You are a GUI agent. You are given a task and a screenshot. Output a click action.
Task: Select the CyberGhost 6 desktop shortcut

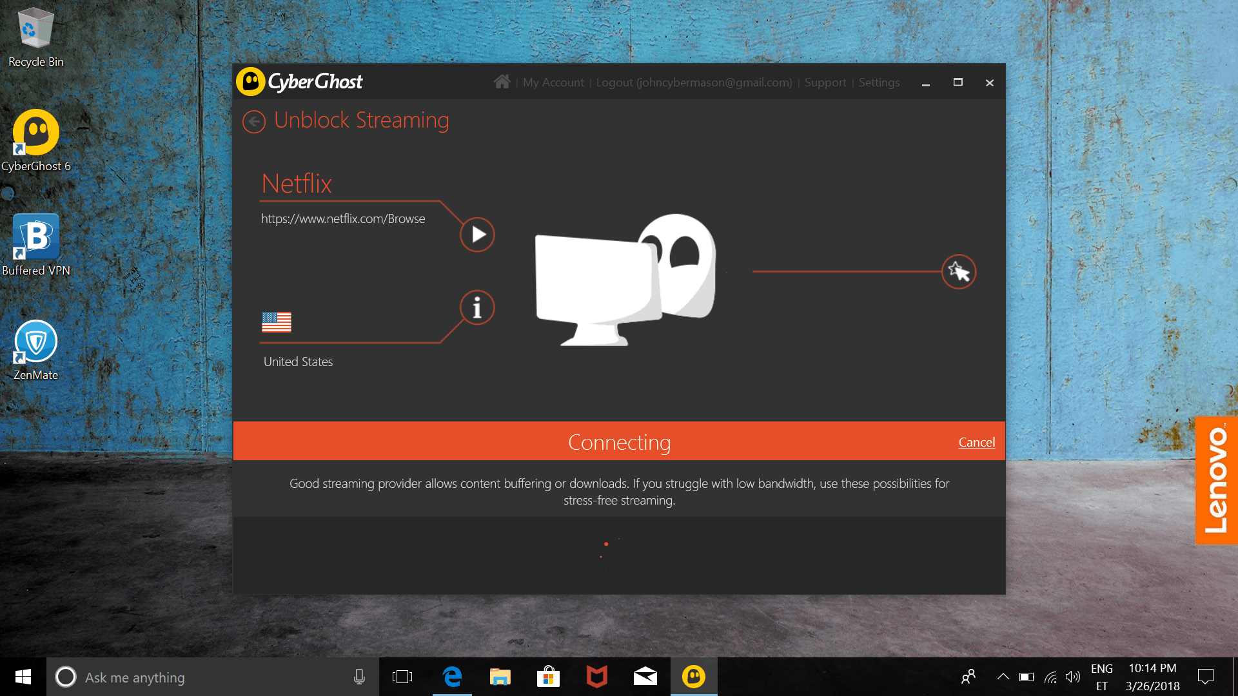click(36, 141)
